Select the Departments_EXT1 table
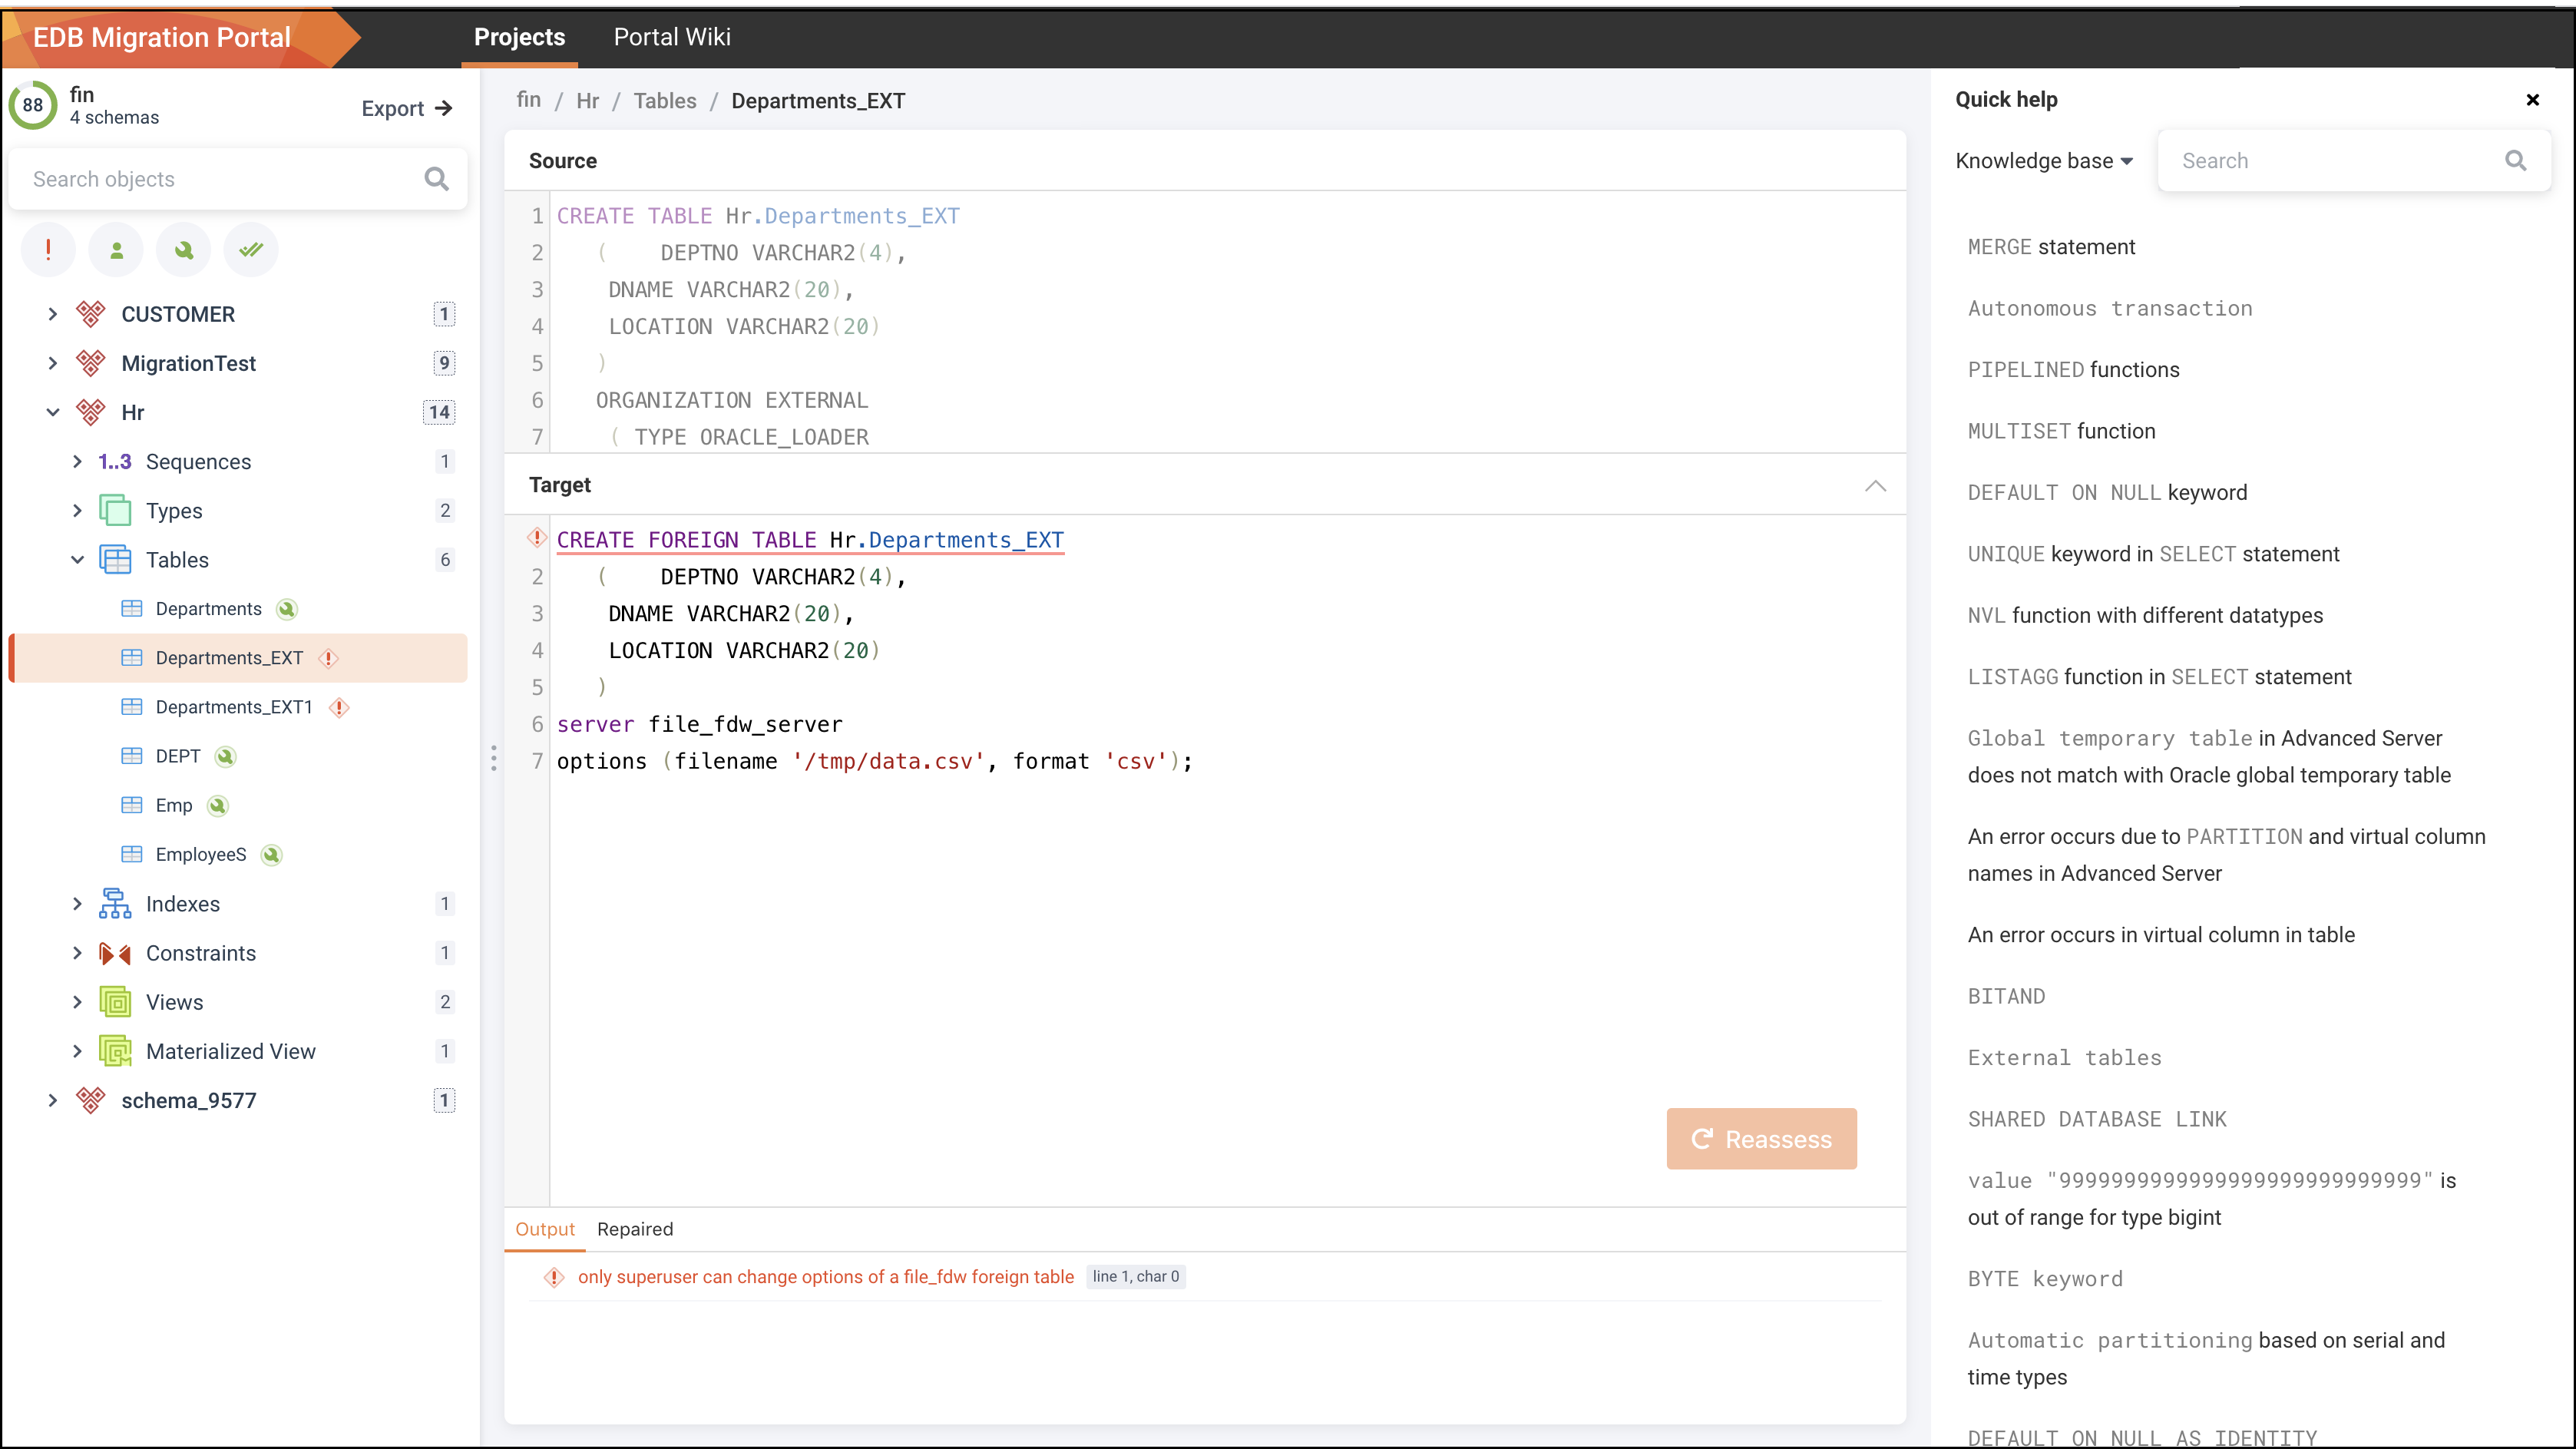Image resolution: width=2576 pixels, height=1449 pixels. click(x=238, y=707)
